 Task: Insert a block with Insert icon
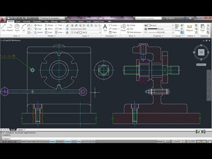coord(123,28)
